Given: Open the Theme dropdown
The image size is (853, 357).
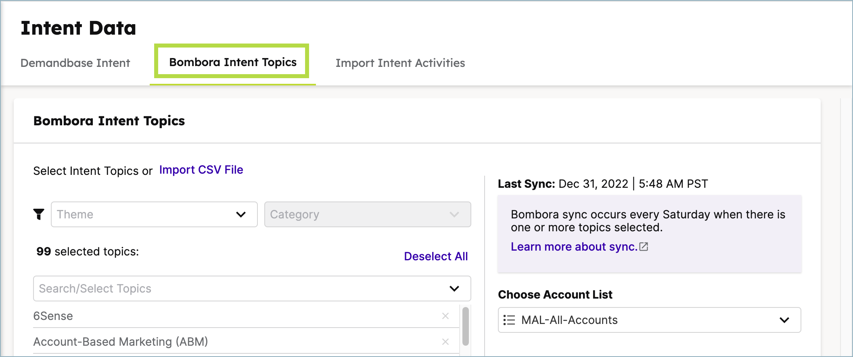Looking at the screenshot, I should [154, 214].
